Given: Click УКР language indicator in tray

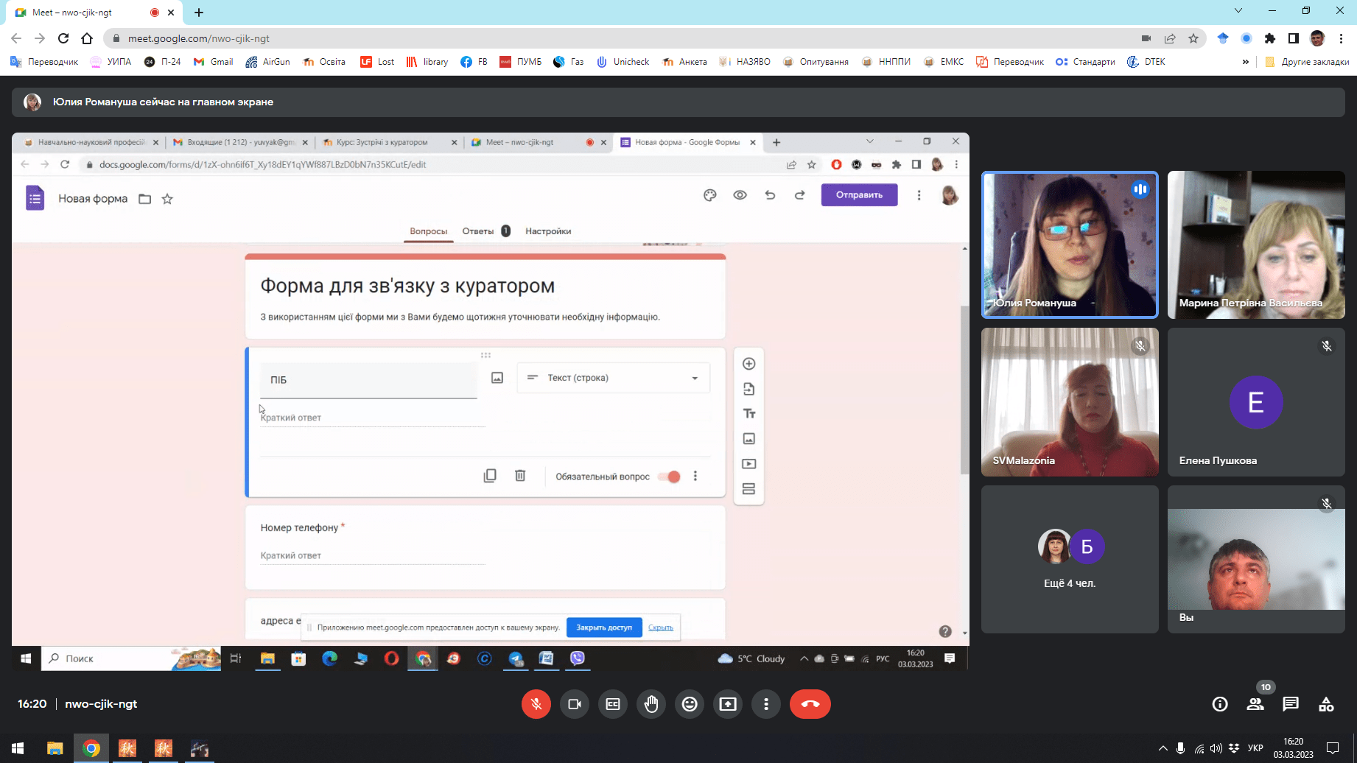Looking at the screenshot, I should pos(1255,748).
